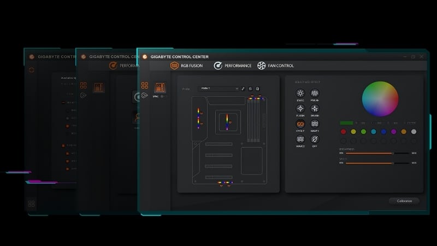Click the update icon in the leftmost window sidebar

pyautogui.click(x=32, y=70)
